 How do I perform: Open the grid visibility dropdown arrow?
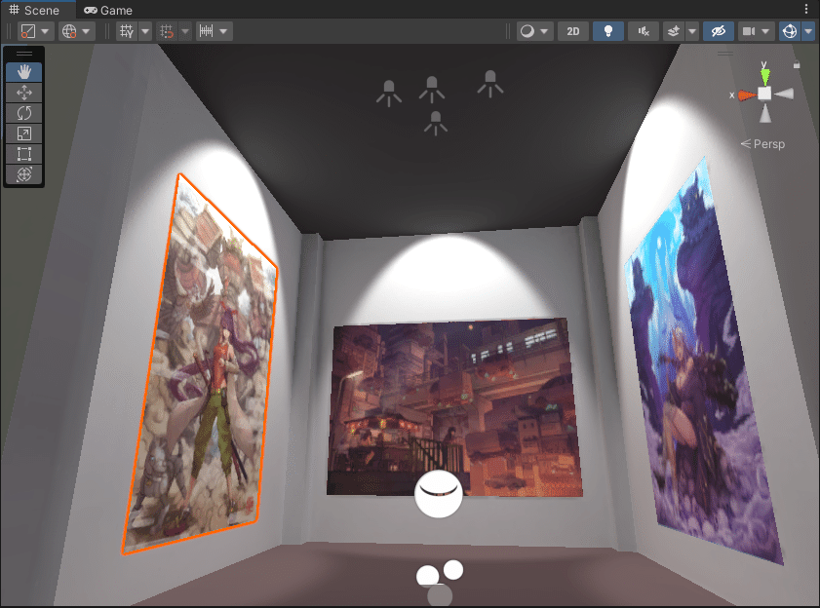click(x=145, y=31)
